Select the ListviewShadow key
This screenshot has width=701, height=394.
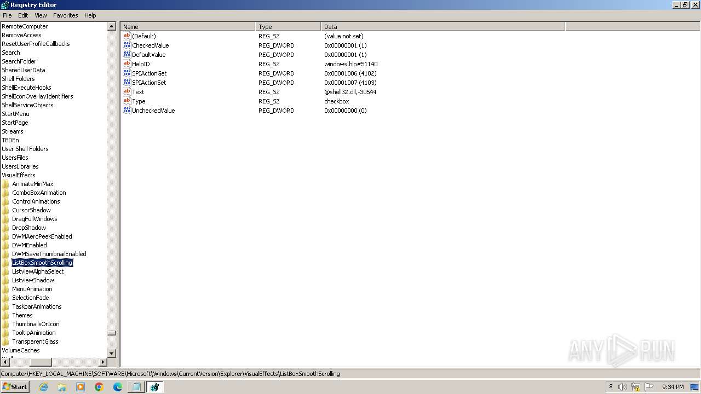(33, 280)
